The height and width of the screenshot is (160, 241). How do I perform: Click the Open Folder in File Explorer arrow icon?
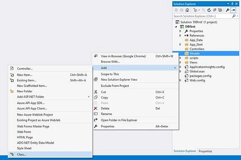pos(96,120)
